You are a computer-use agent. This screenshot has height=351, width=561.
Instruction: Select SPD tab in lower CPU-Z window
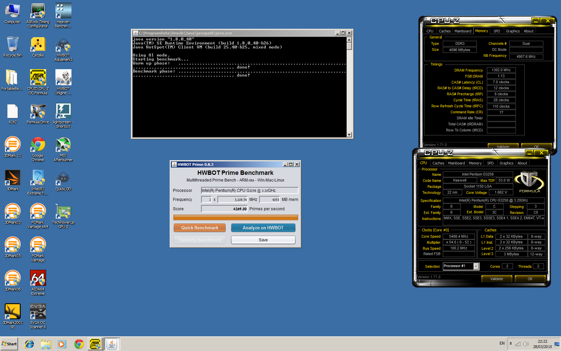click(490, 163)
